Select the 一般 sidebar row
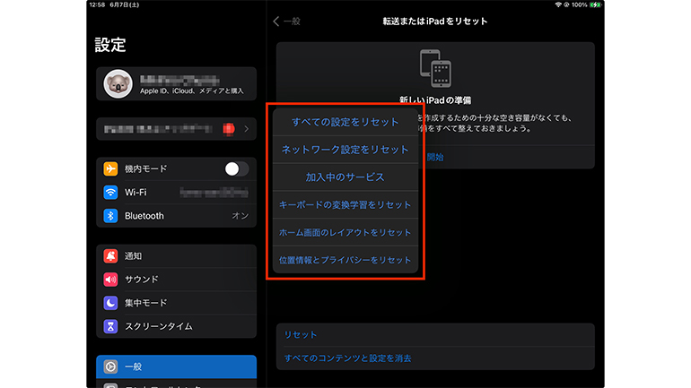Screen dimensions: 691x388 coord(176,366)
